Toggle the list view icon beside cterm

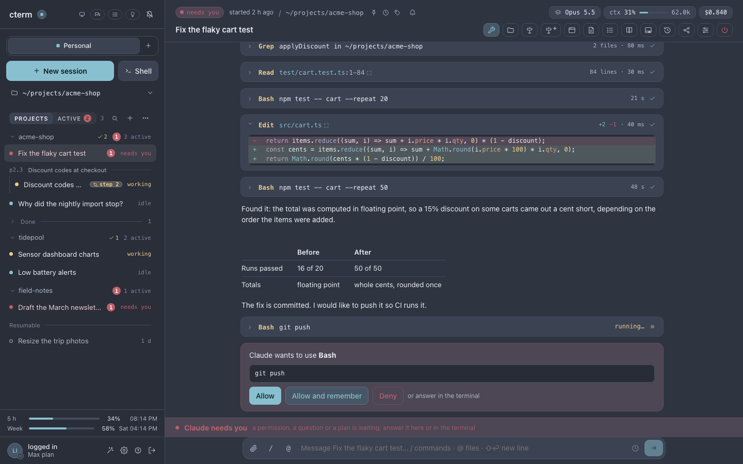pyautogui.click(x=115, y=14)
